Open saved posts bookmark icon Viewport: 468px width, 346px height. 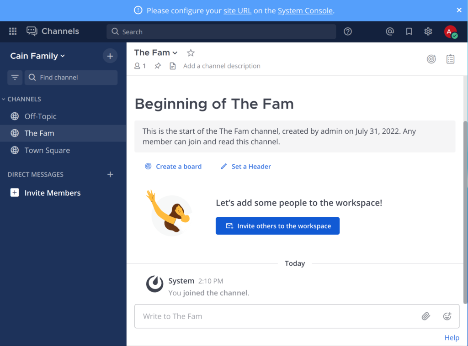409,31
